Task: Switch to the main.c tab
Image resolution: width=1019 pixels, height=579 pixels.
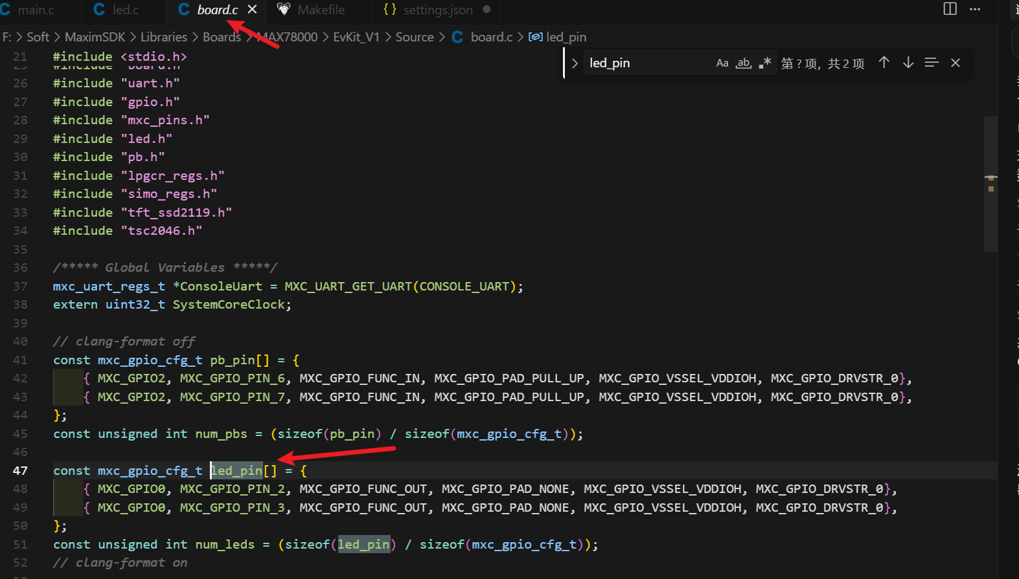Action: [x=36, y=10]
